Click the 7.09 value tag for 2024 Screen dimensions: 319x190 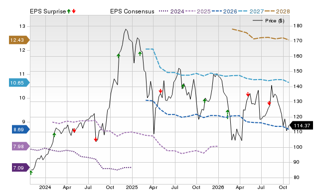[21, 168]
